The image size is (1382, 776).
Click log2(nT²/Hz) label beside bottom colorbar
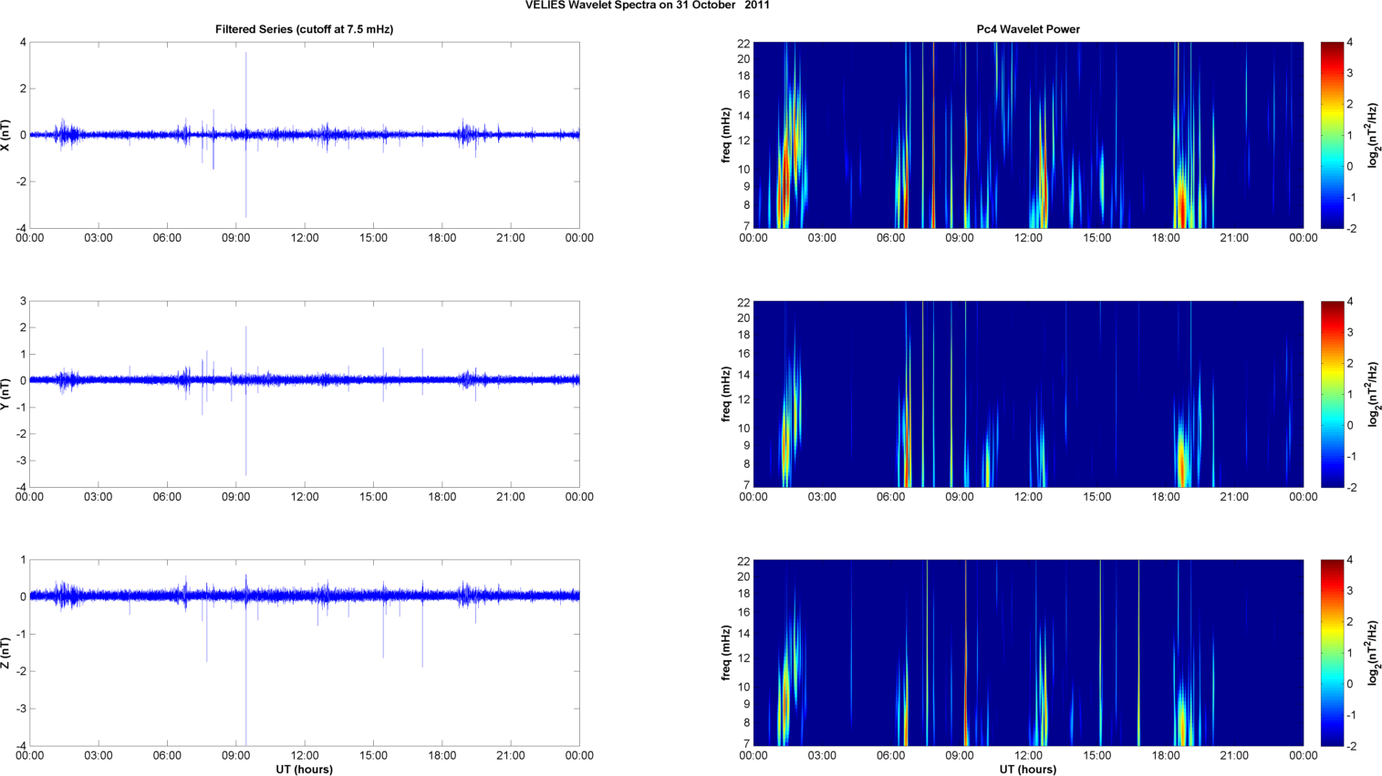1373,653
